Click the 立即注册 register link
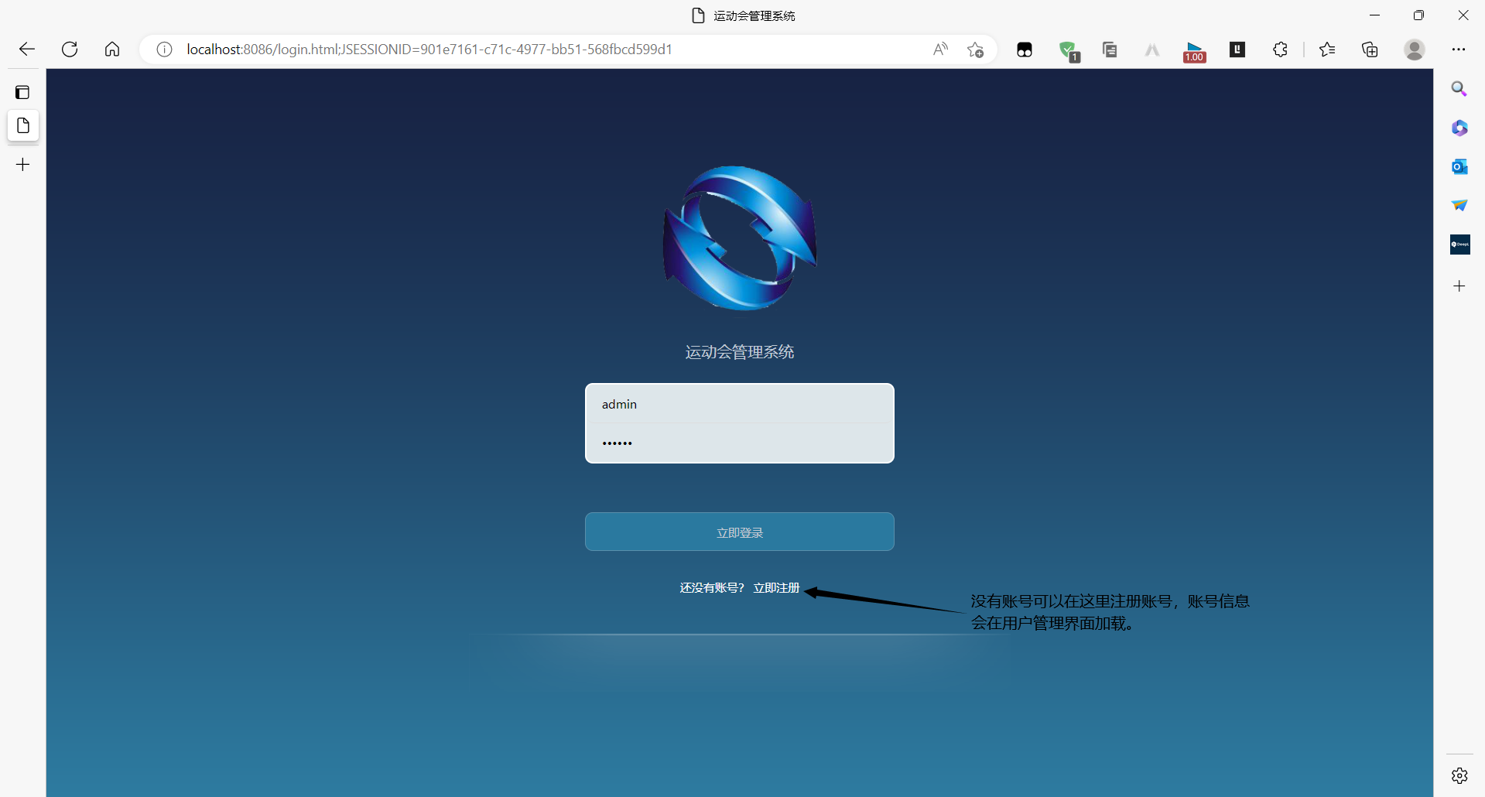Screen dimensions: 1485x797 coord(776,588)
